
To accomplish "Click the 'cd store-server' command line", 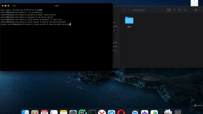I will (x=27, y=17).
